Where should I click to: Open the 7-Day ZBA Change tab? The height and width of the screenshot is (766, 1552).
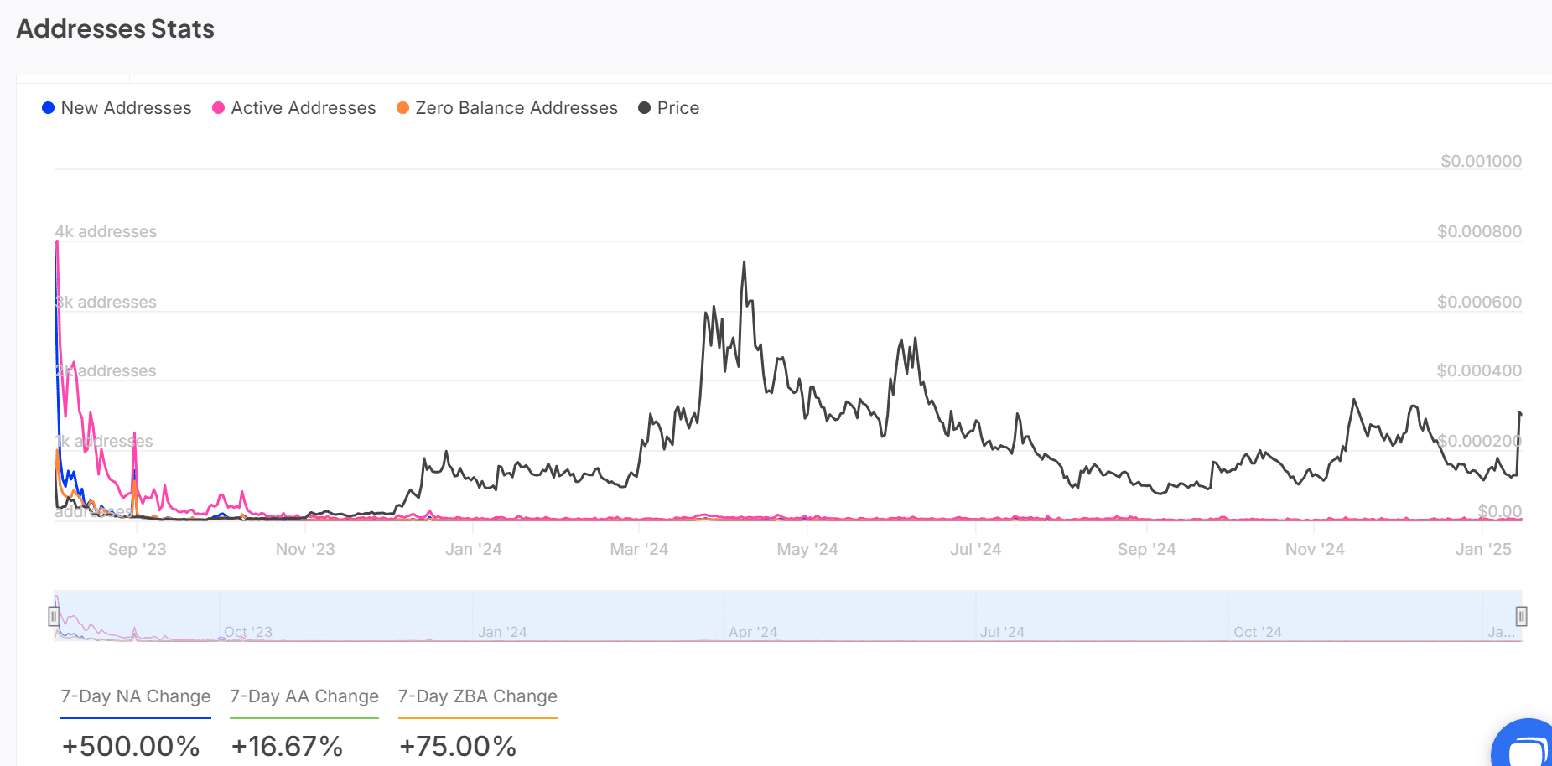click(x=478, y=696)
